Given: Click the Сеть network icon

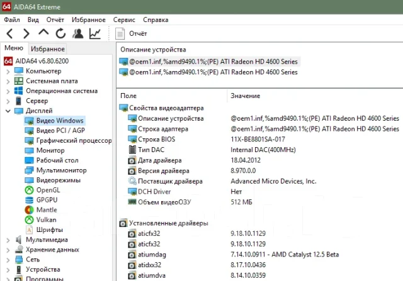Looking at the screenshot, I should 19,260.
